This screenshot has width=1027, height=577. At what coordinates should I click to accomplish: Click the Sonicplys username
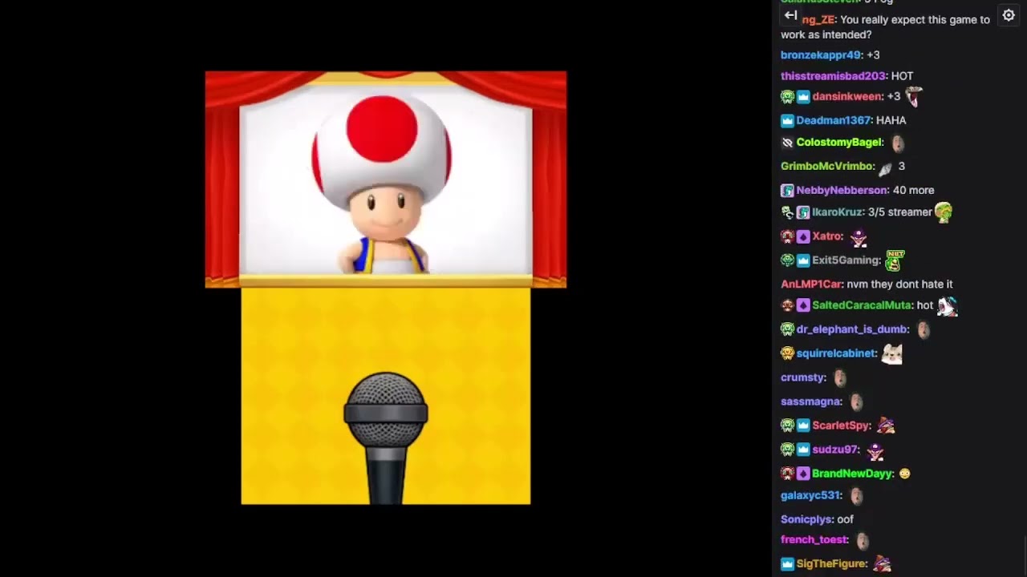click(806, 519)
